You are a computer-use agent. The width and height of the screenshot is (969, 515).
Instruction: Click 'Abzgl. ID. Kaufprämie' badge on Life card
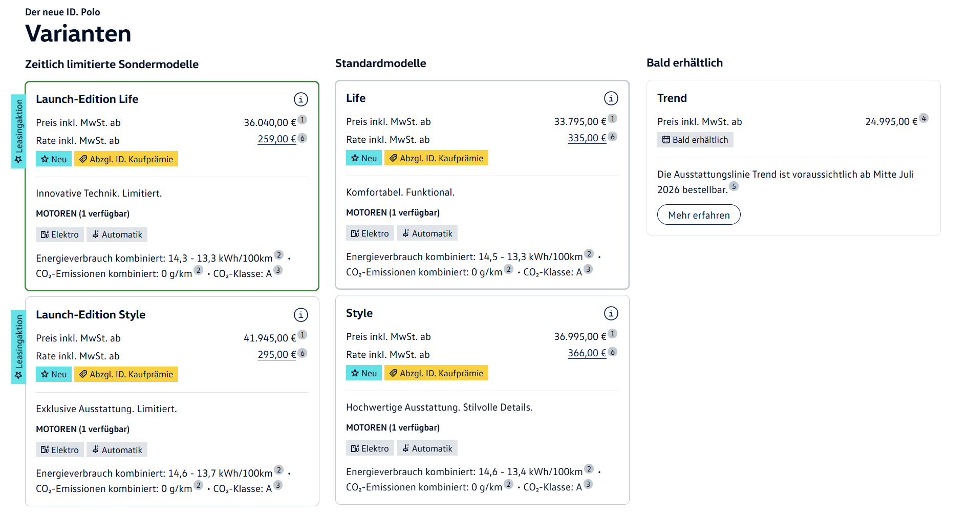436,158
